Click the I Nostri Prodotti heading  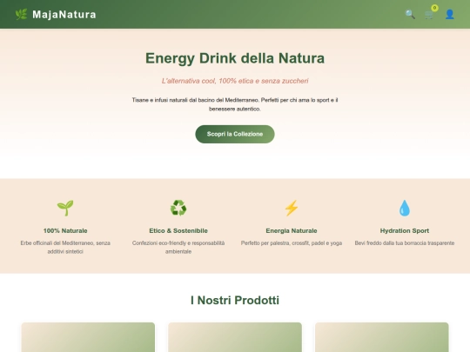point(235,300)
